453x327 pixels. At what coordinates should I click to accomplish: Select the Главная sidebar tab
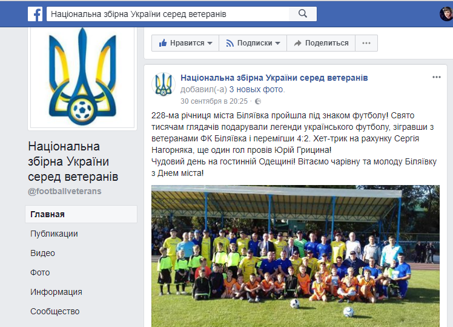81,214
